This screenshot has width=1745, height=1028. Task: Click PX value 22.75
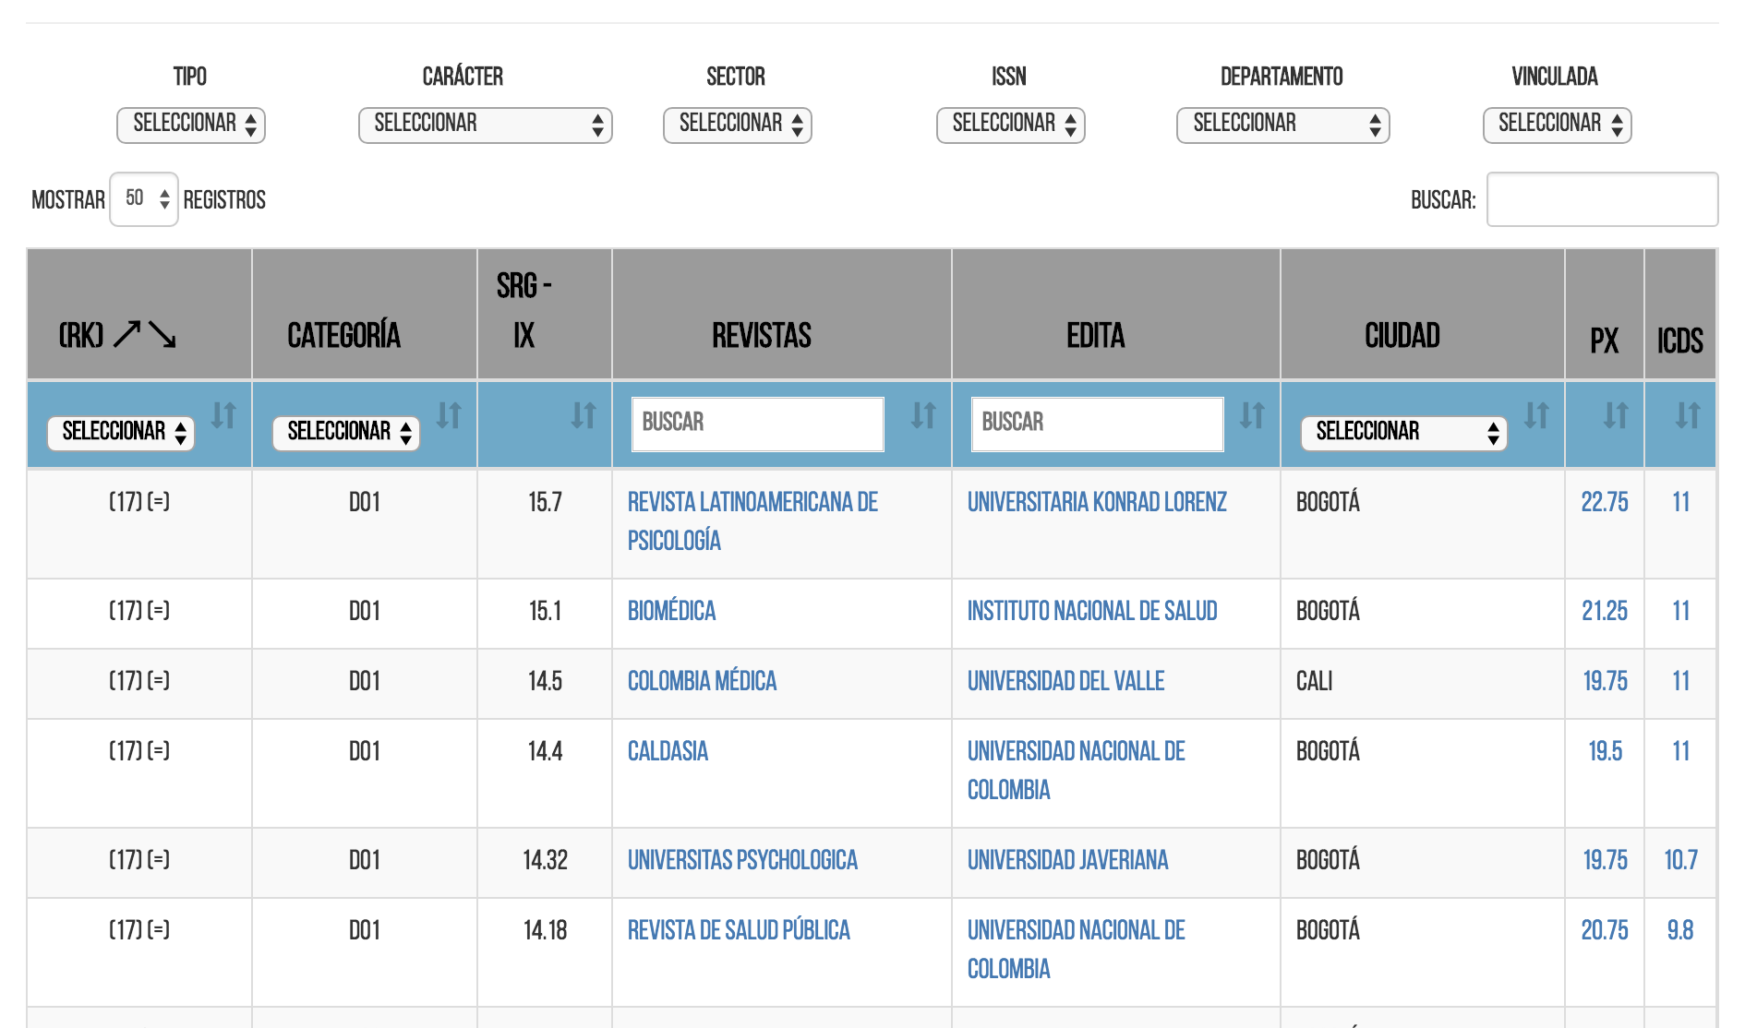[1605, 502]
